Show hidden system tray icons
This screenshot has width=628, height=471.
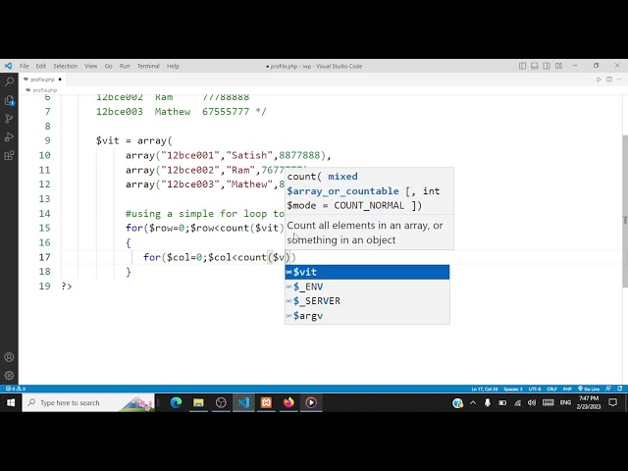(x=473, y=403)
